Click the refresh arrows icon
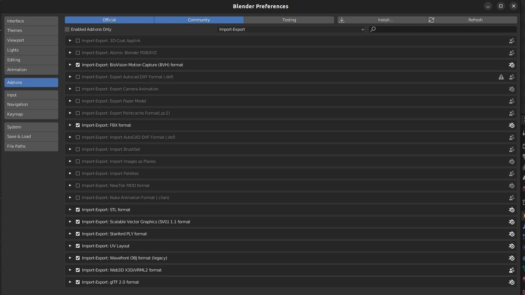 [431, 20]
